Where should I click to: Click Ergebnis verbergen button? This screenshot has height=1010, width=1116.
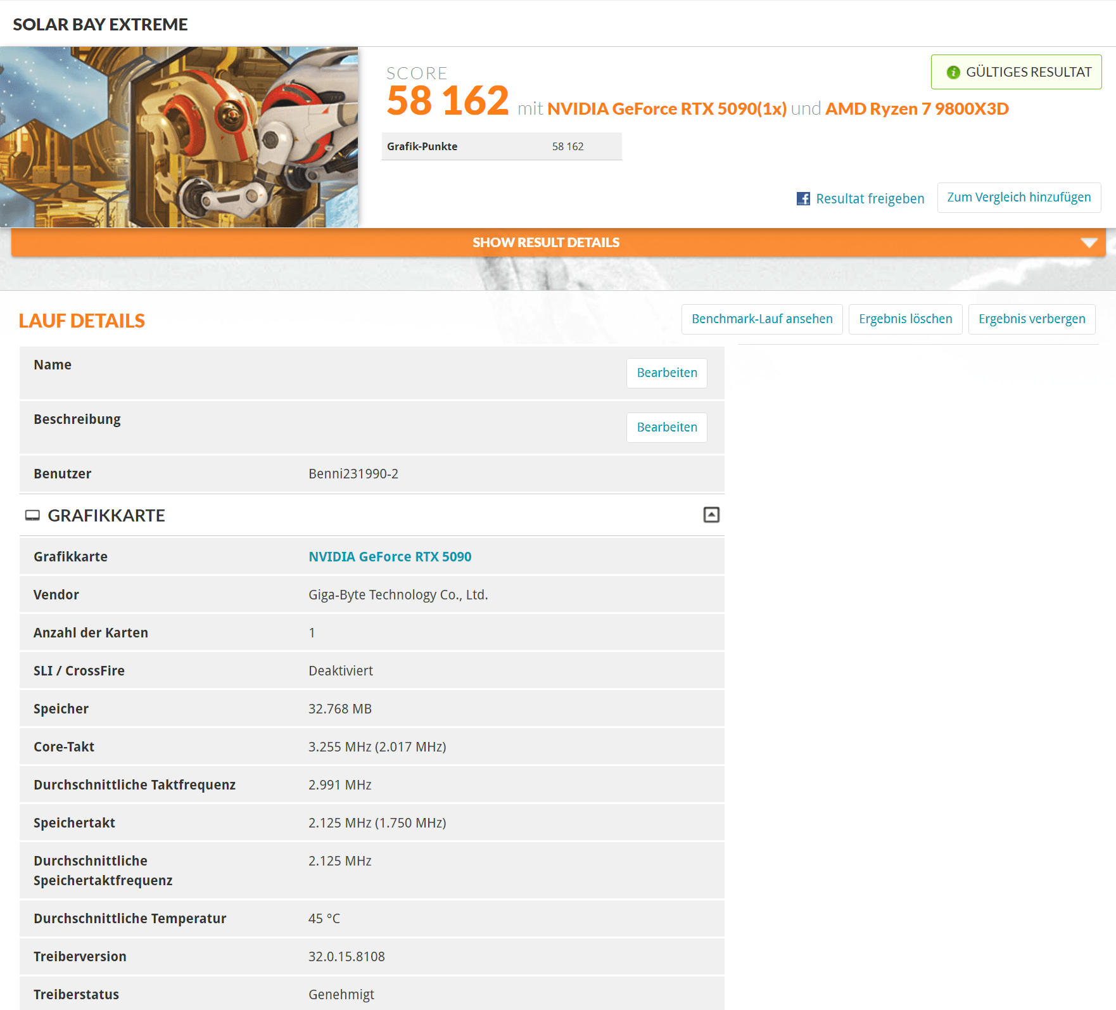[1032, 319]
